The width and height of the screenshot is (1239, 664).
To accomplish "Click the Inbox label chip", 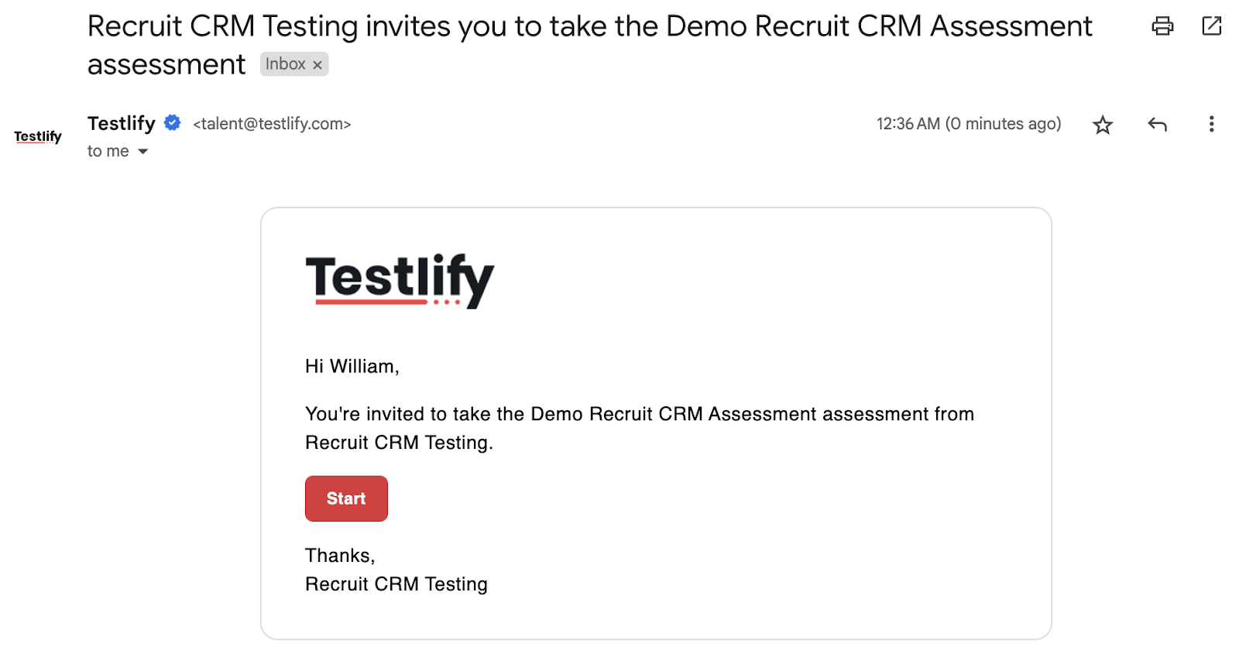I will (293, 64).
